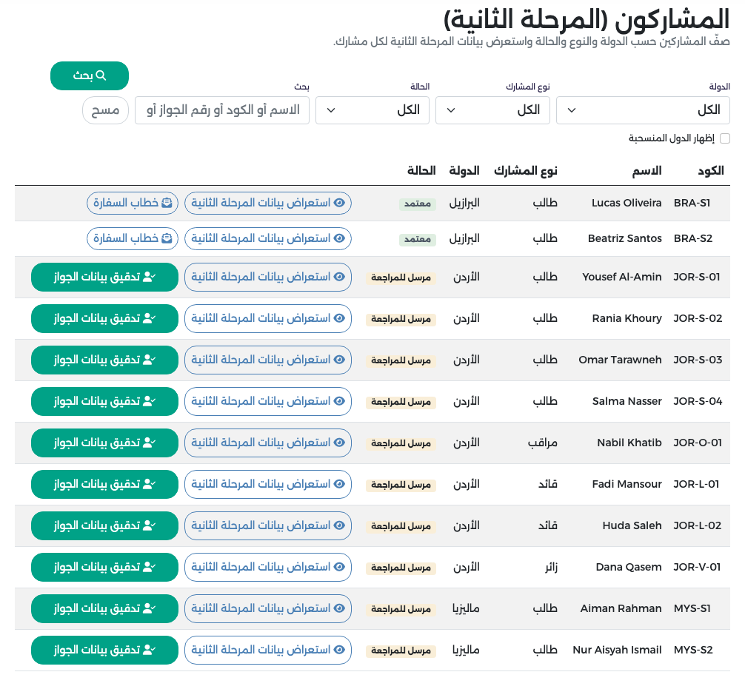Viewport: 745px width, 689px height.
Task: Click the نوع المشارك column header
Action: click(x=526, y=171)
